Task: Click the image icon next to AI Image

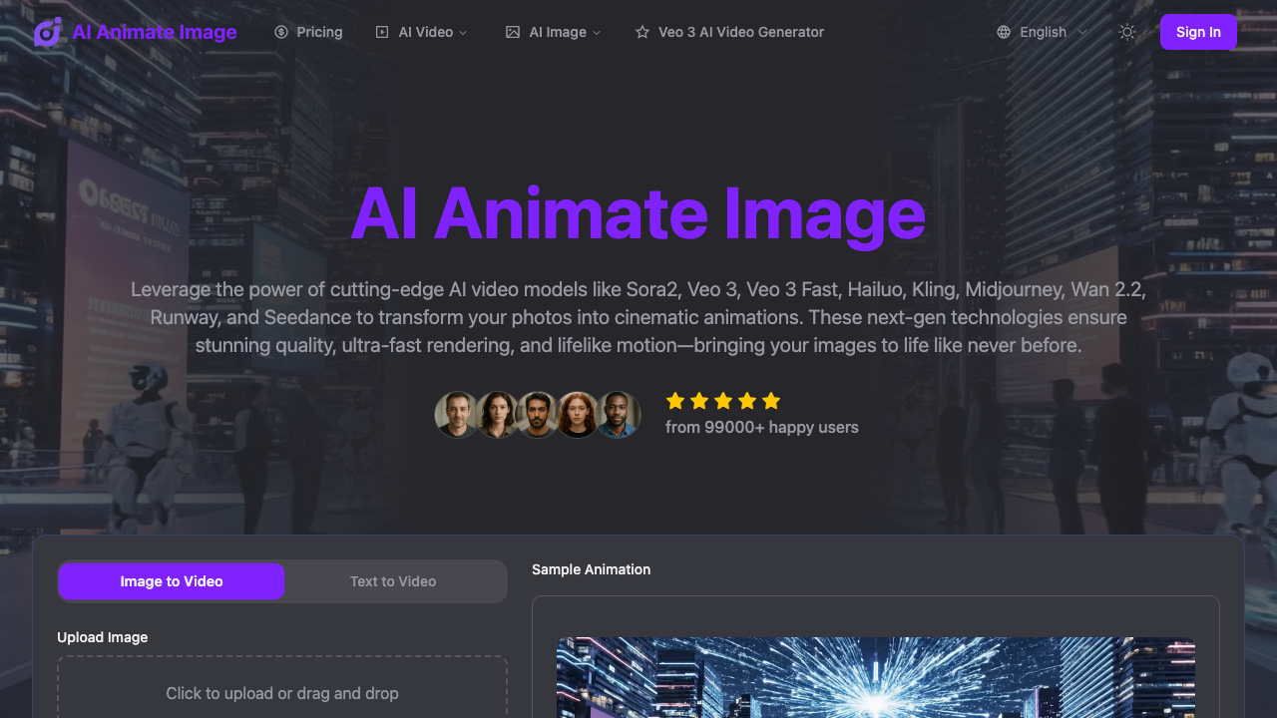Action: point(513,32)
